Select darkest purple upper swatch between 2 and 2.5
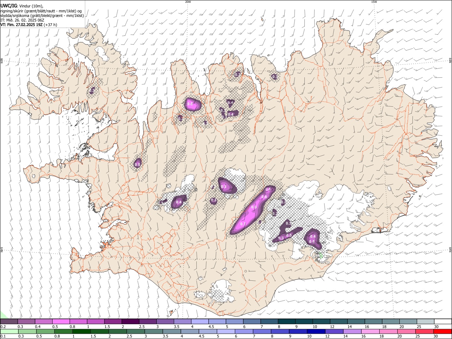This screenshot has width=452, height=339. click(x=130, y=321)
